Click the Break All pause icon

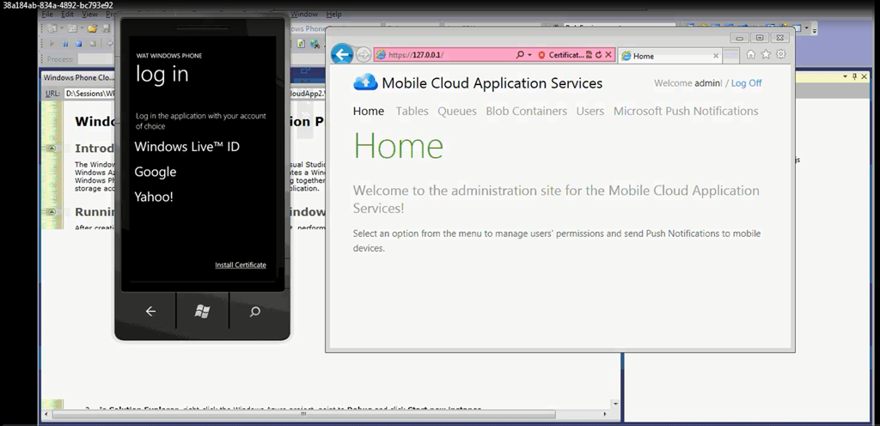point(65,44)
